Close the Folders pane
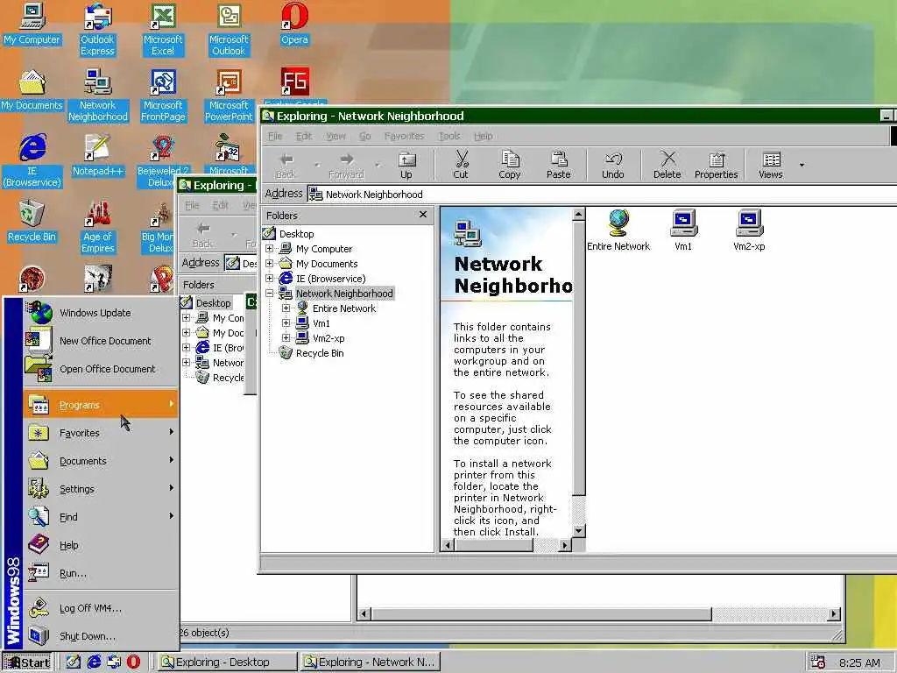 [423, 215]
